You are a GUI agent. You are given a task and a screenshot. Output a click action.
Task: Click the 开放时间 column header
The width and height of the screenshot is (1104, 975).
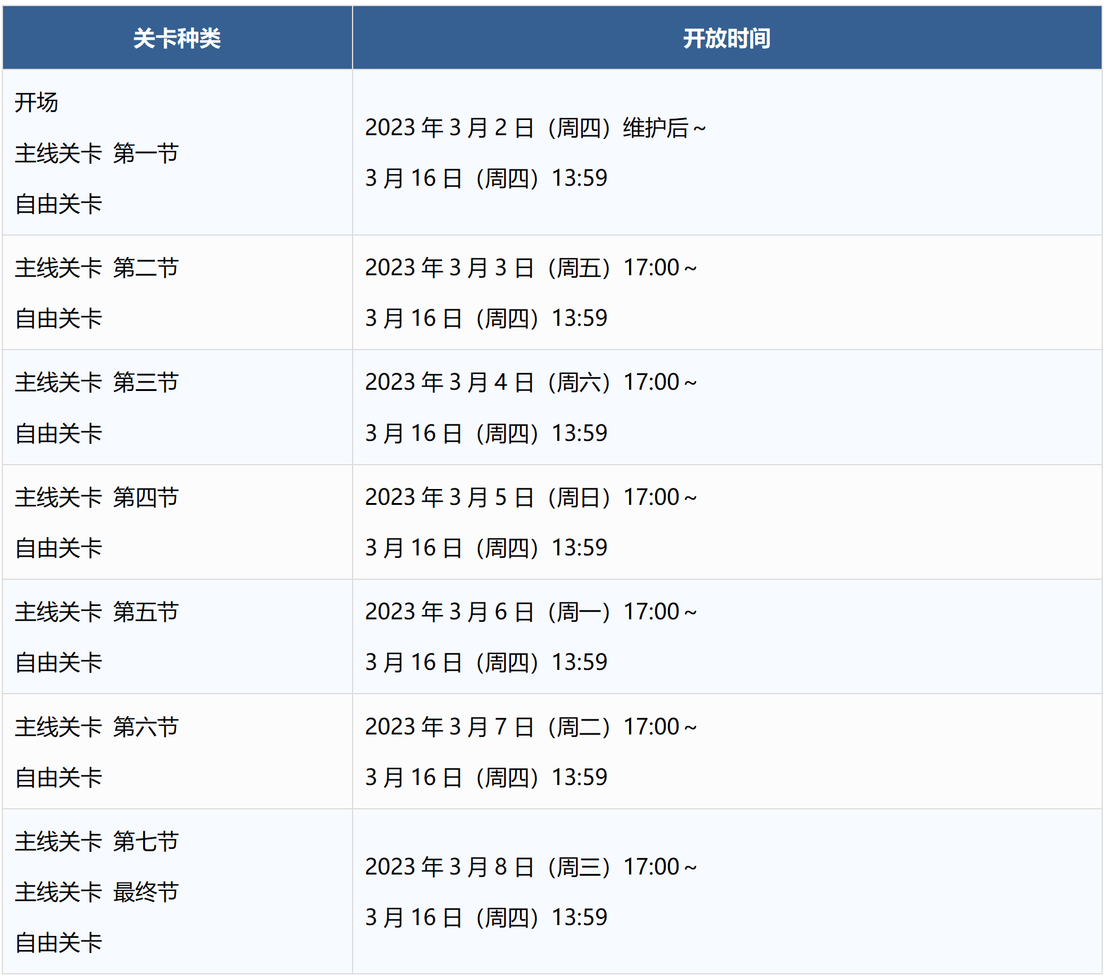pyautogui.click(x=726, y=38)
